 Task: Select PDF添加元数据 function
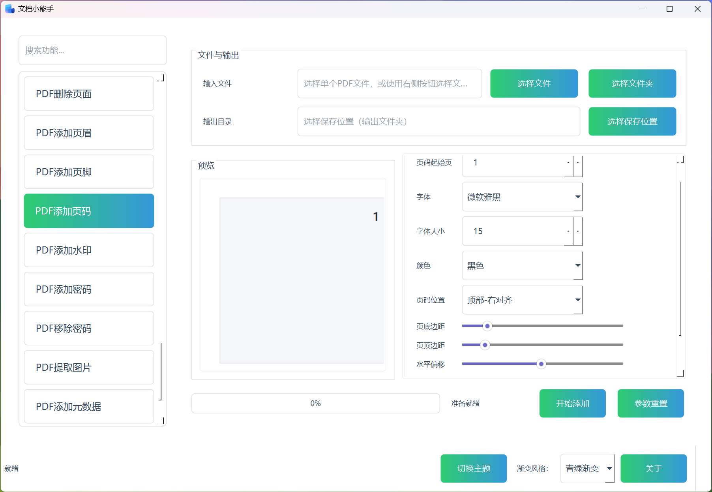[88, 406]
